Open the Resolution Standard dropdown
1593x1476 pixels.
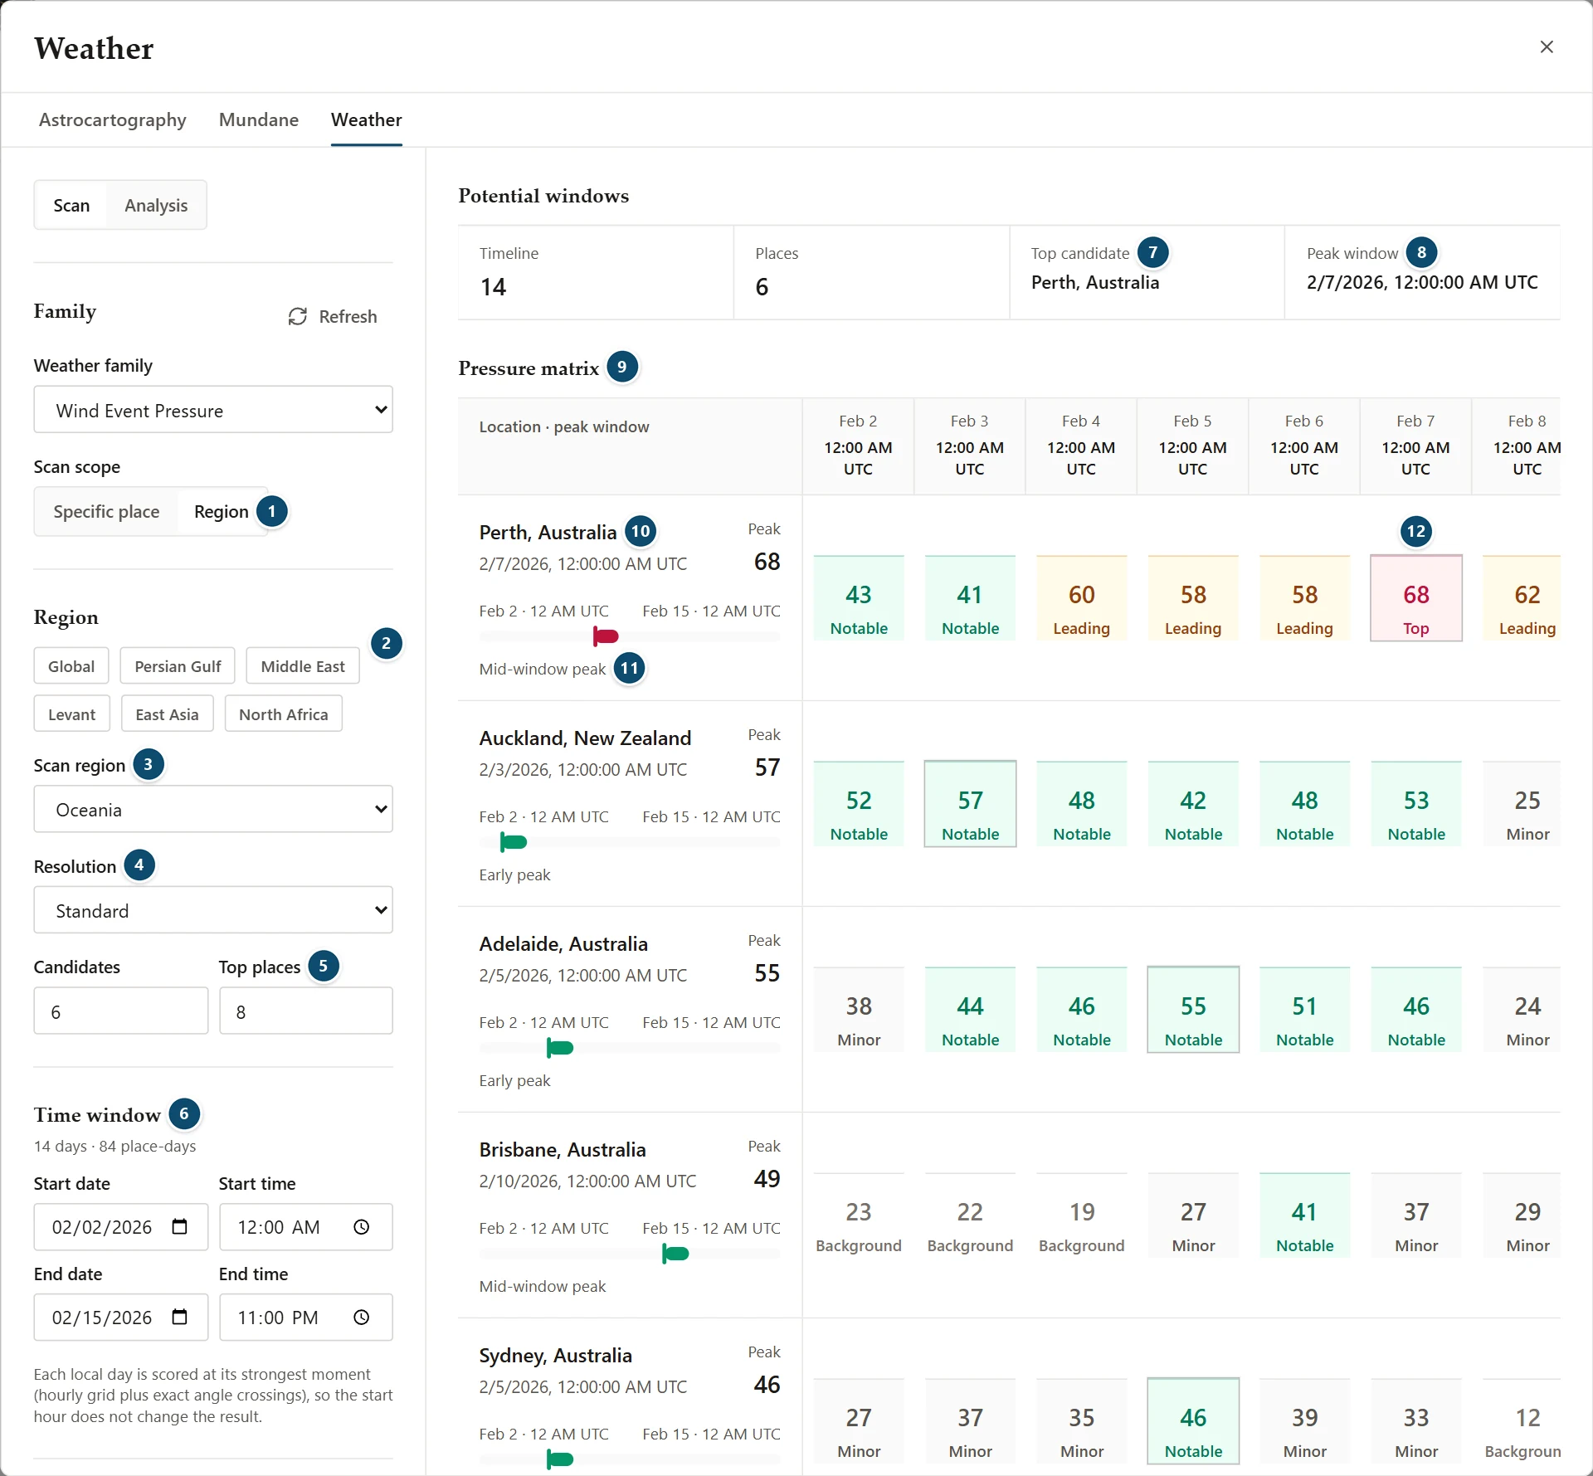point(213,911)
